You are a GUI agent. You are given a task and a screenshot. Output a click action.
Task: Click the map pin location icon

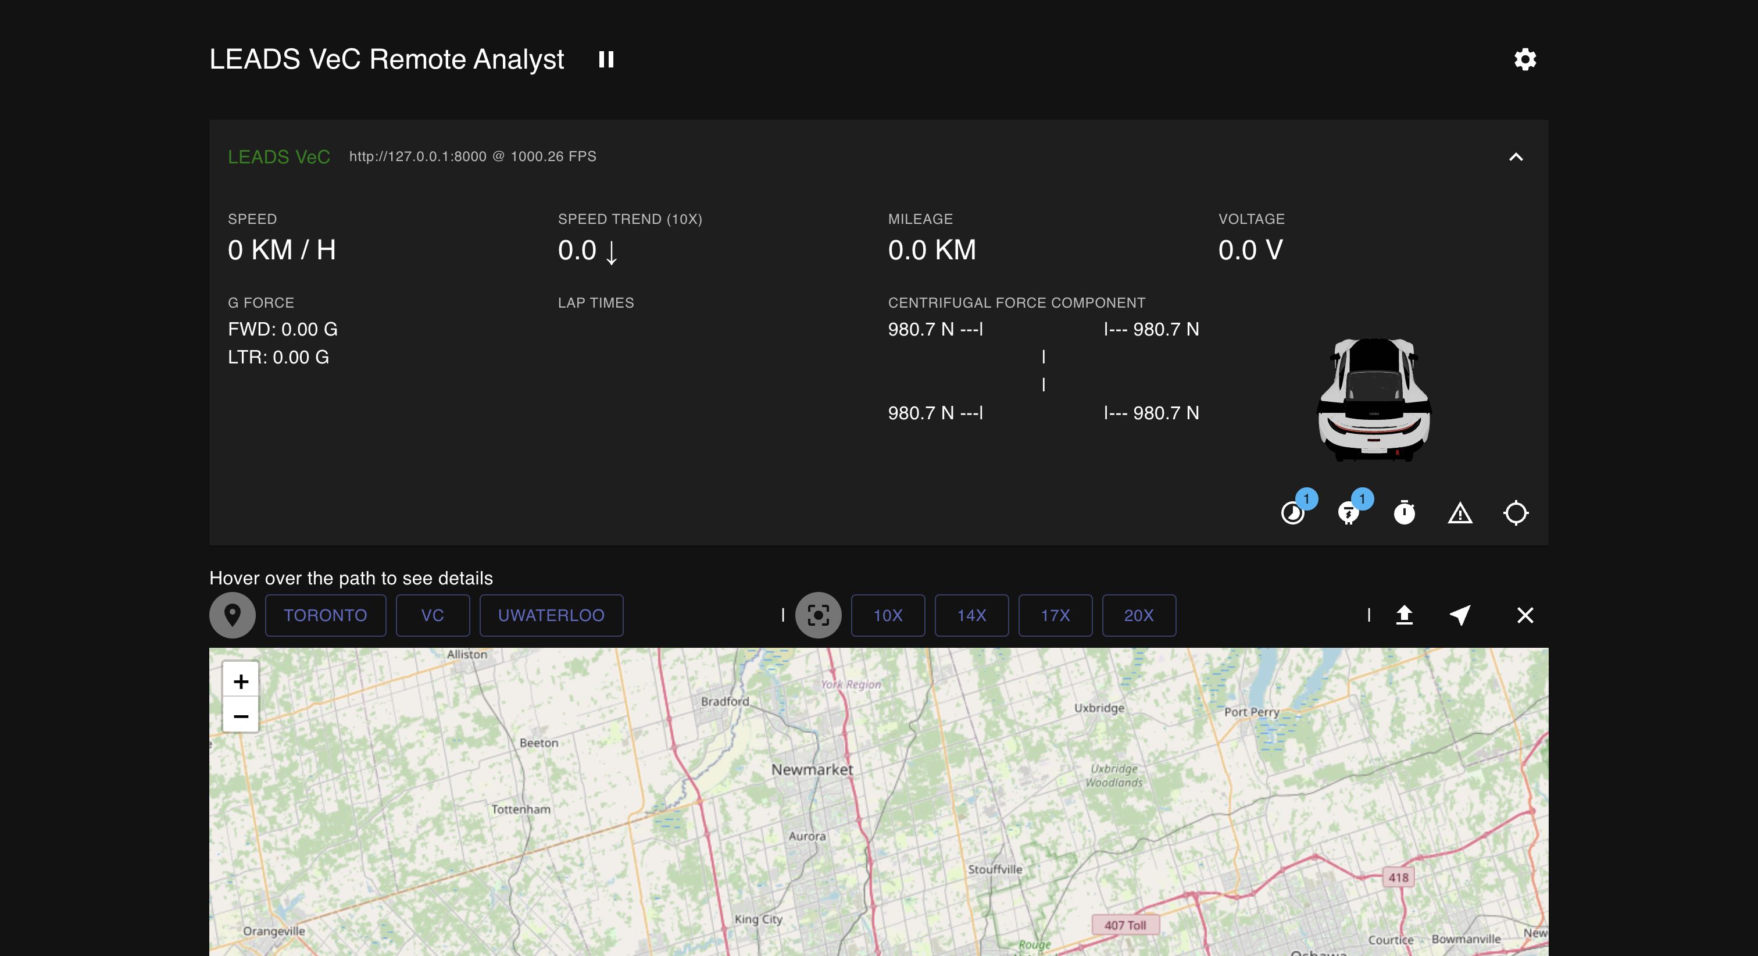[x=232, y=615]
